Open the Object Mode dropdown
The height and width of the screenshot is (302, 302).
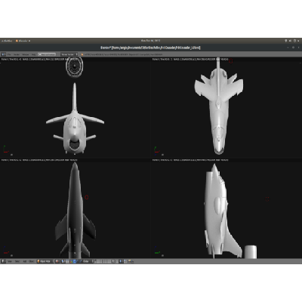click(46, 261)
